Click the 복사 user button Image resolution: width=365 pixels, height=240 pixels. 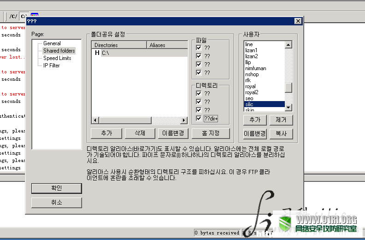pos(281,134)
